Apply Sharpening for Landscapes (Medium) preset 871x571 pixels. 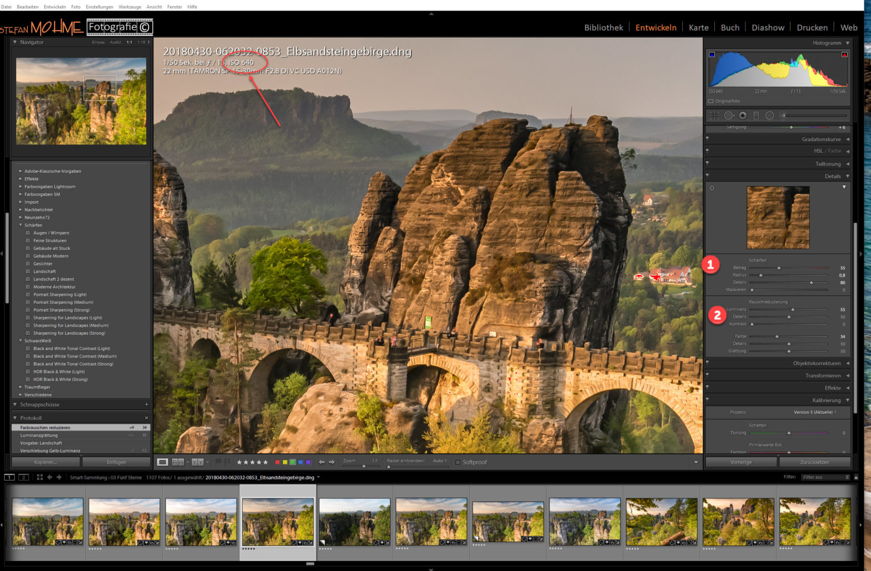tap(71, 326)
